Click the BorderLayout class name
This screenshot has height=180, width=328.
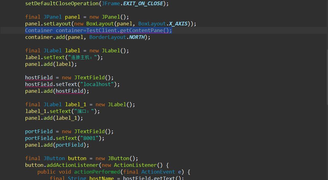point(108,37)
